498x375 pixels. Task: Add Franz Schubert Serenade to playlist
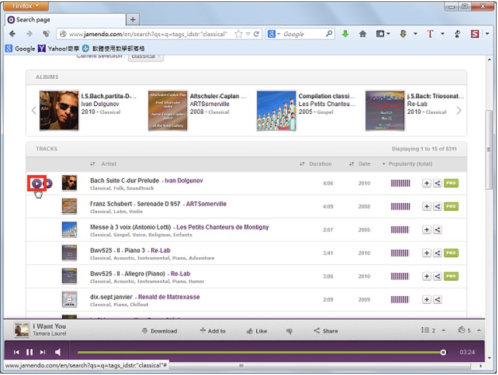pyautogui.click(x=427, y=206)
